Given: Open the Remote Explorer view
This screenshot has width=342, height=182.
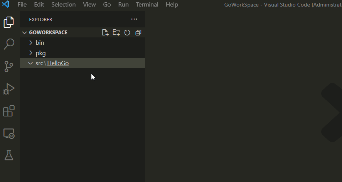Looking at the screenshot, I should pyautogui.click(x=9, y=133).
